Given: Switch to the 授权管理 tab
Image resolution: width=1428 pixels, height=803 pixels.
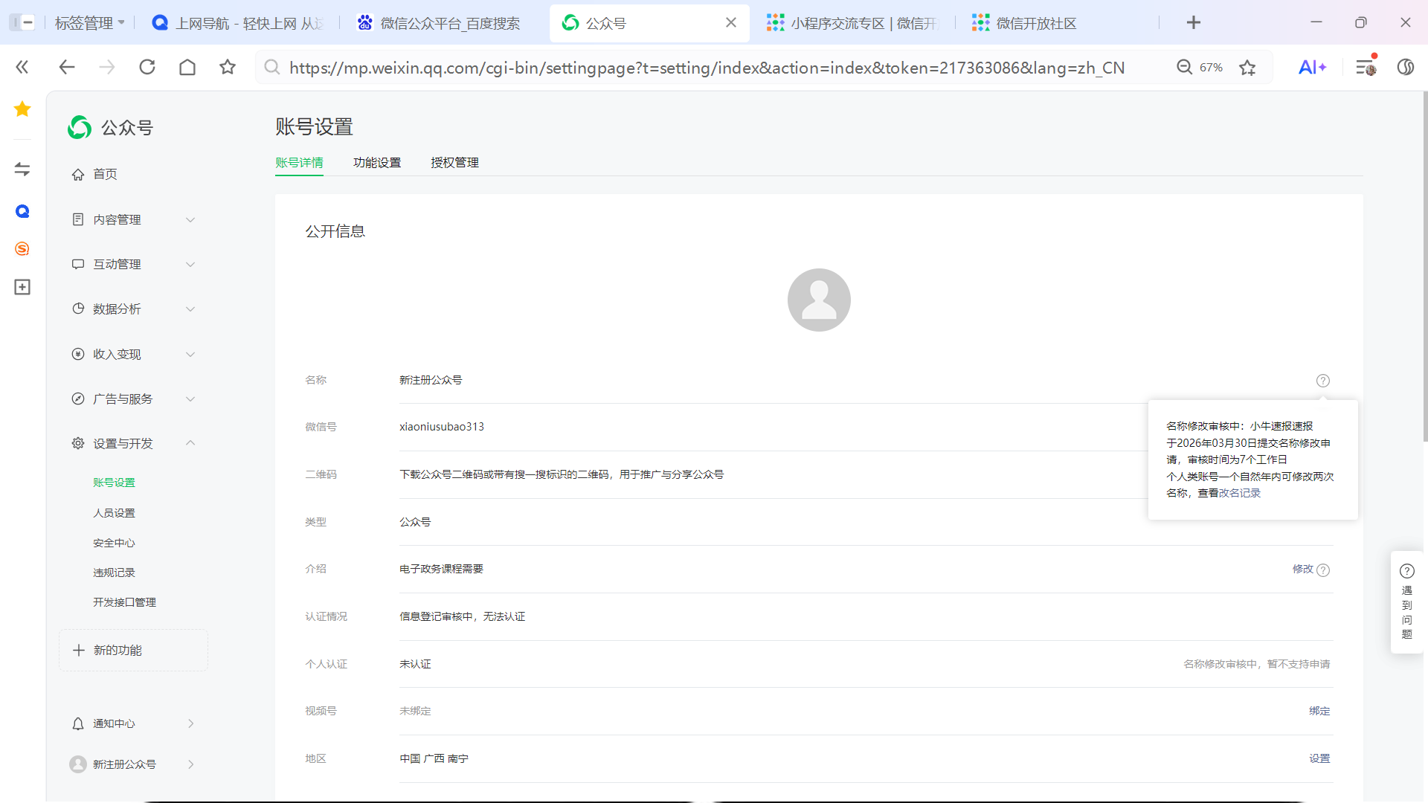Looking at the screenshot, I should point(454,163).
